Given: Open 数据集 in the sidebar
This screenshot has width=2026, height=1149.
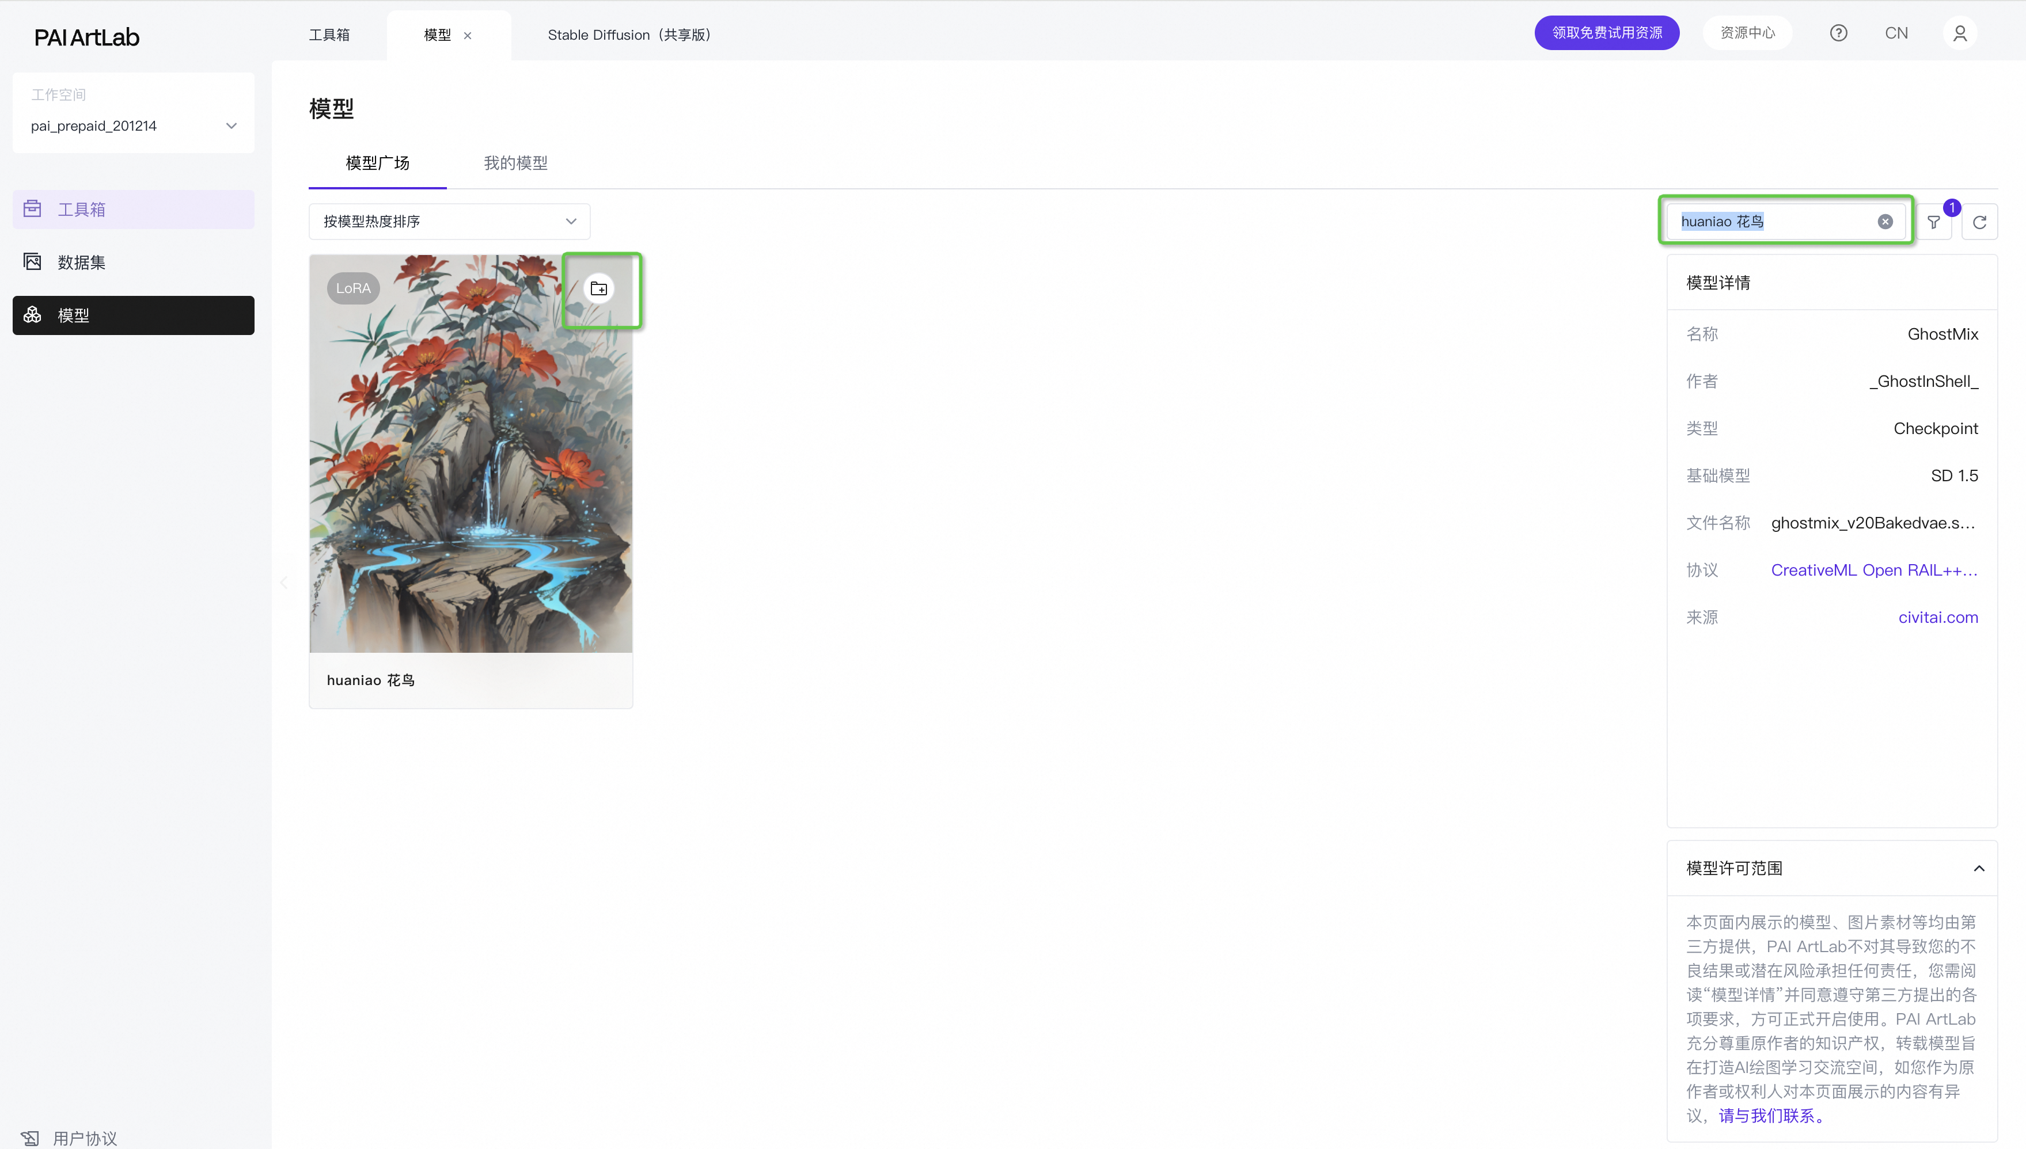Looking at the screenshot, I should 81,262.
